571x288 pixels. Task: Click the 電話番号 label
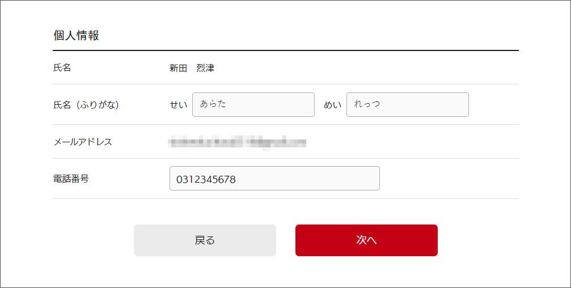tap(71, 179)
